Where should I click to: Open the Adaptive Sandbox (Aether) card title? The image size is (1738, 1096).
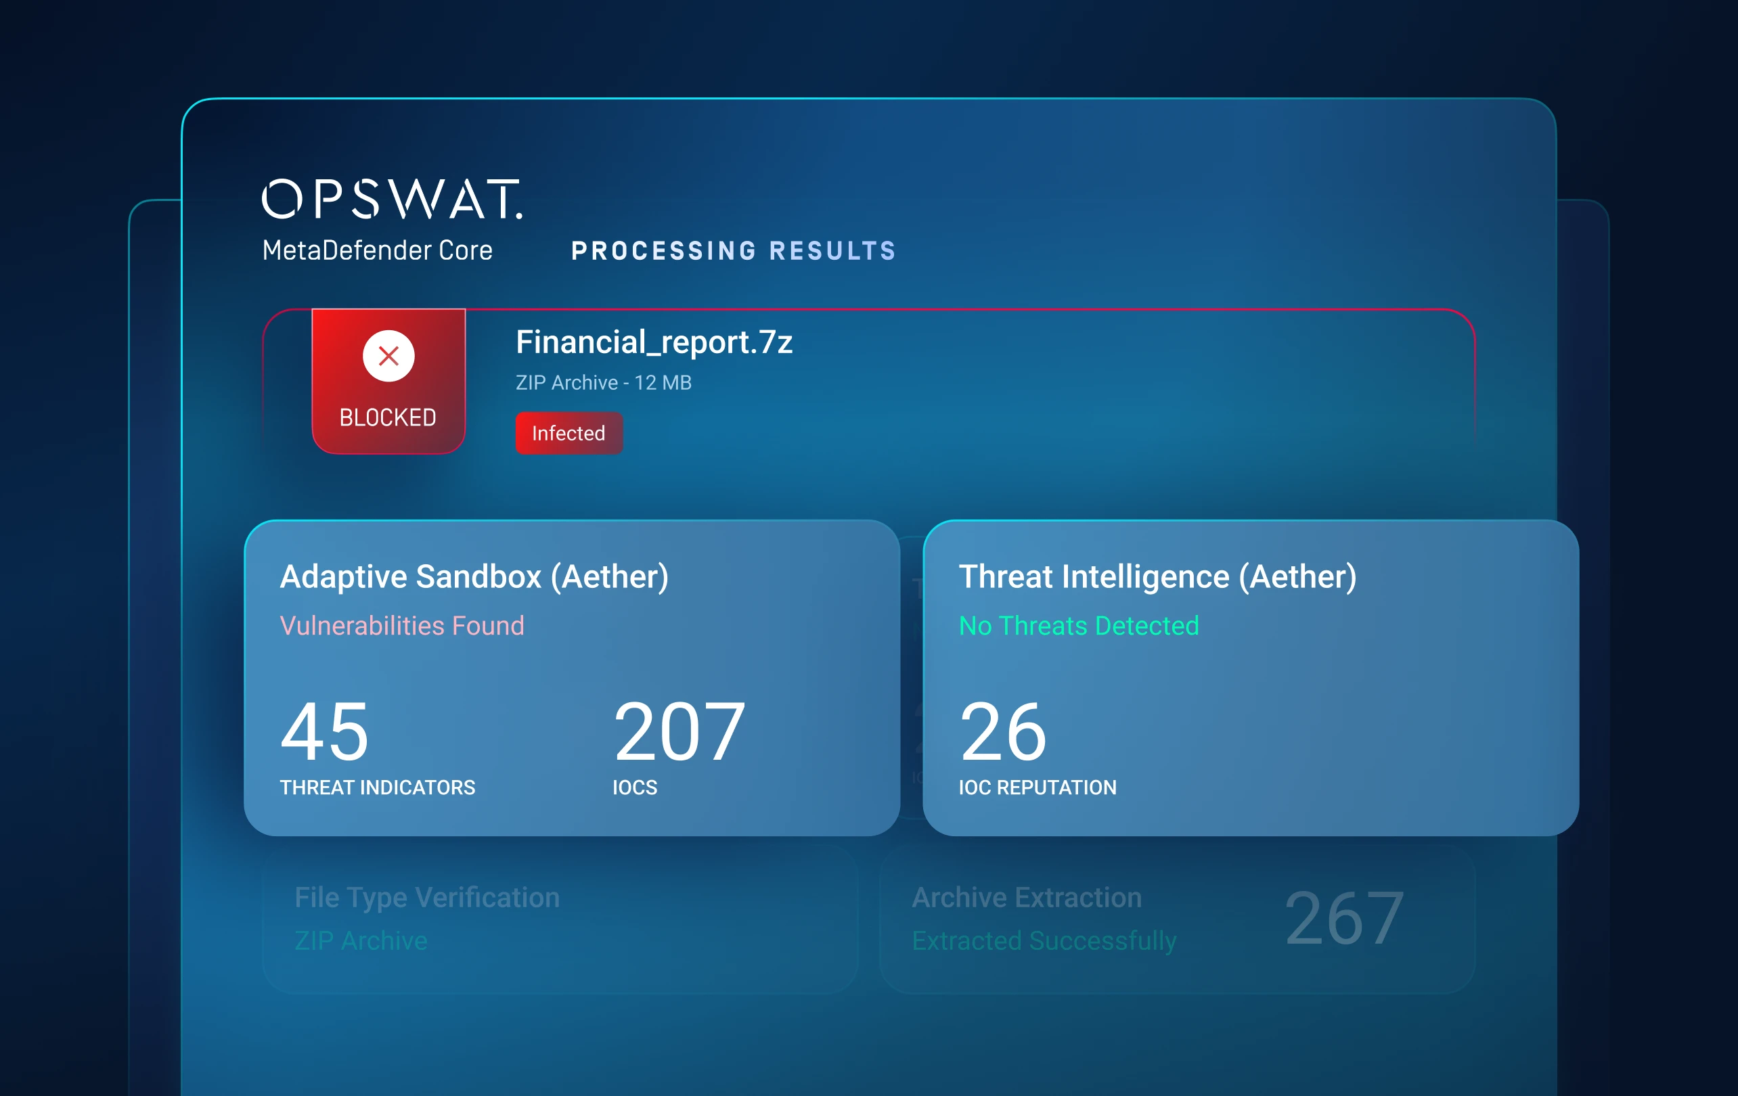click(x=474, y=576)
